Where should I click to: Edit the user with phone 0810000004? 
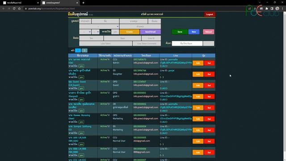(x=198, y=130)
